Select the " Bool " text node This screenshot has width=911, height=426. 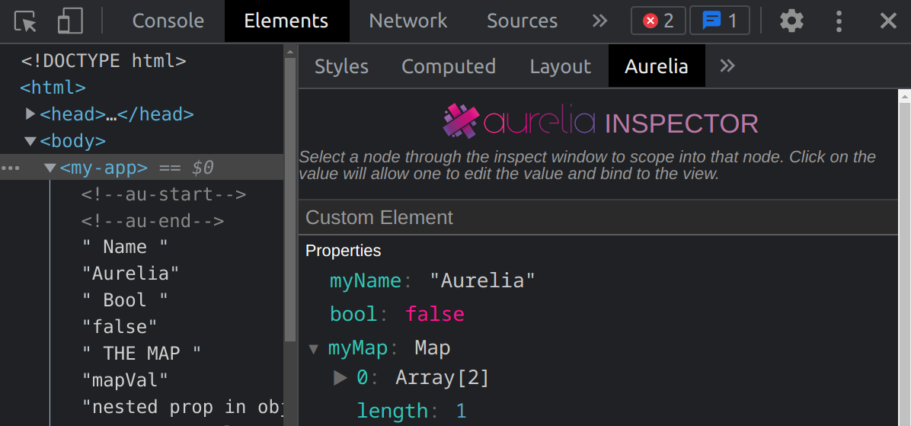coord(125,300)
